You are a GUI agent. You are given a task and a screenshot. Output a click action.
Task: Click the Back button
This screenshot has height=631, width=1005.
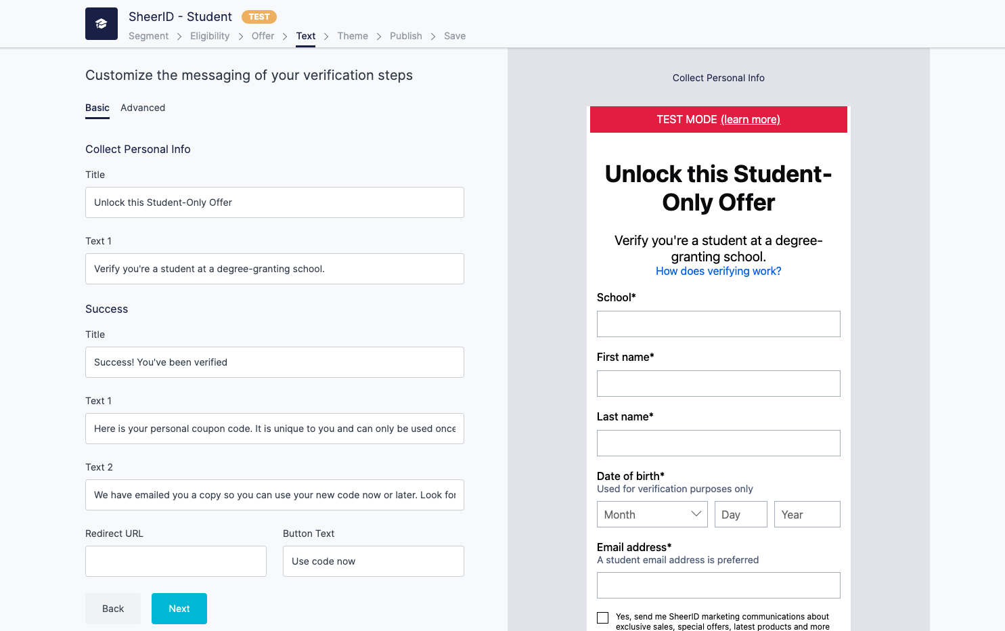tap(112, 608)
